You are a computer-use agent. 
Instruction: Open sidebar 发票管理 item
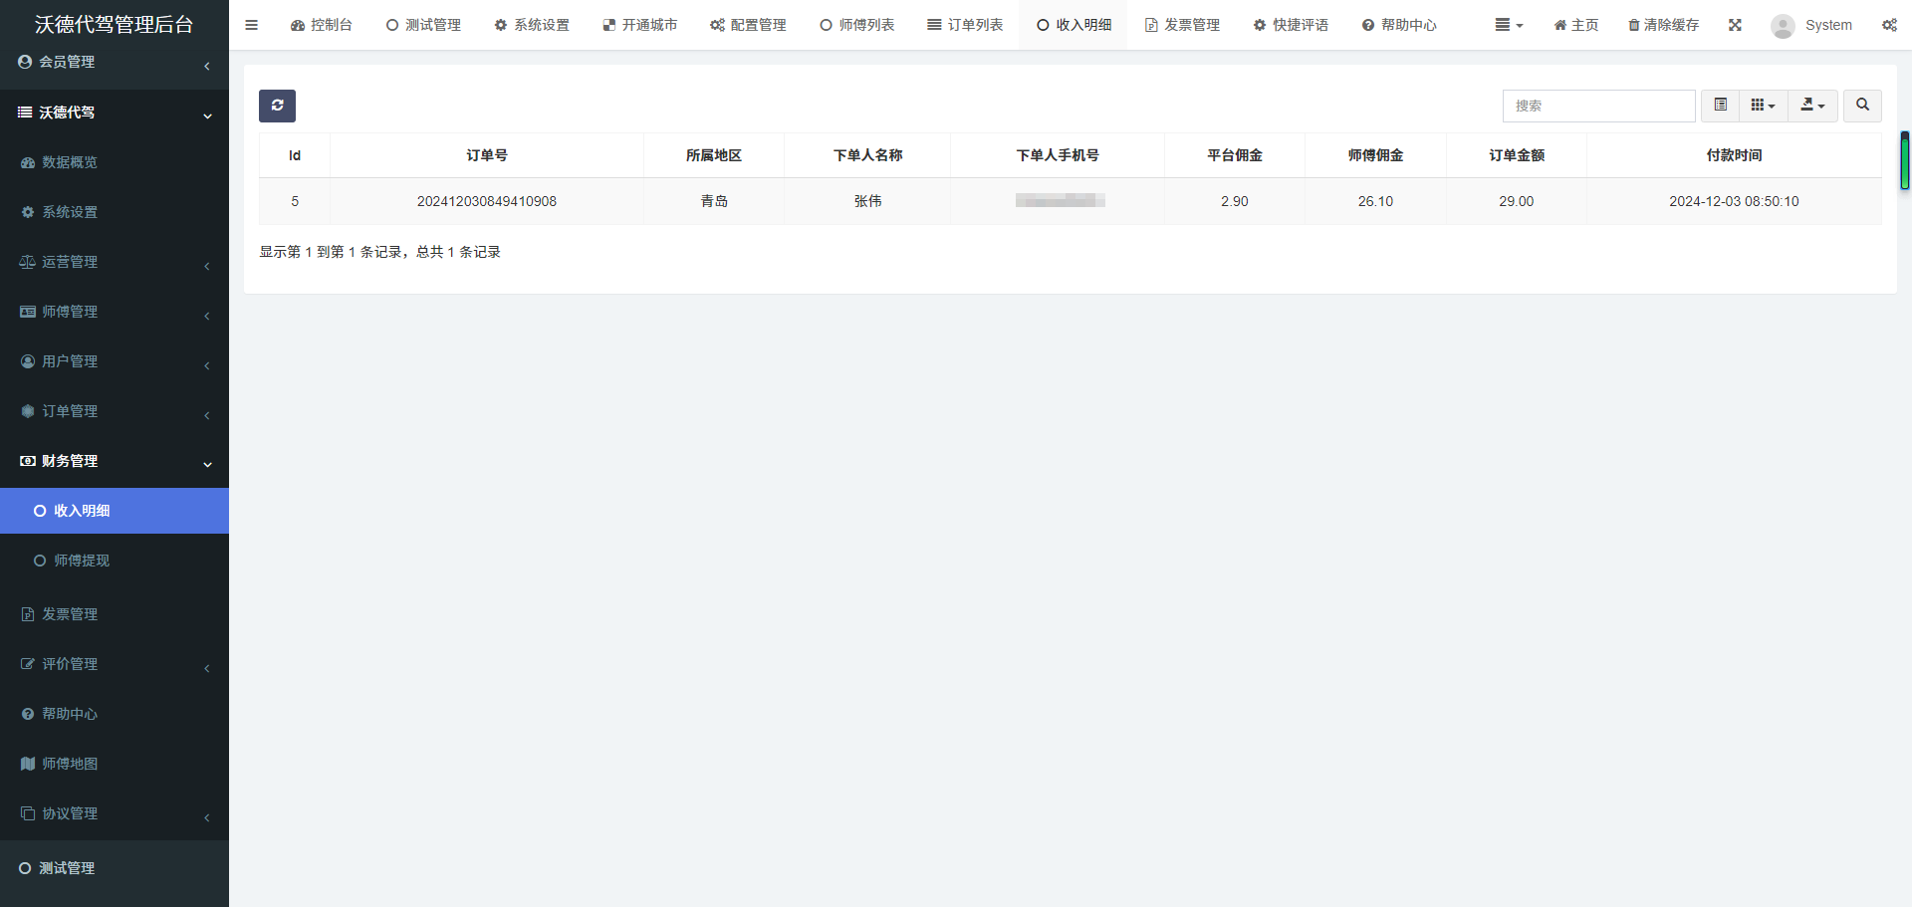click(115, 614)
